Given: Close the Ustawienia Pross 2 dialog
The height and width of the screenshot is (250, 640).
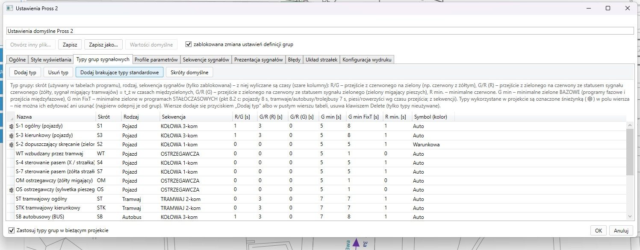Looking at the screenshot, I should 628,8.
